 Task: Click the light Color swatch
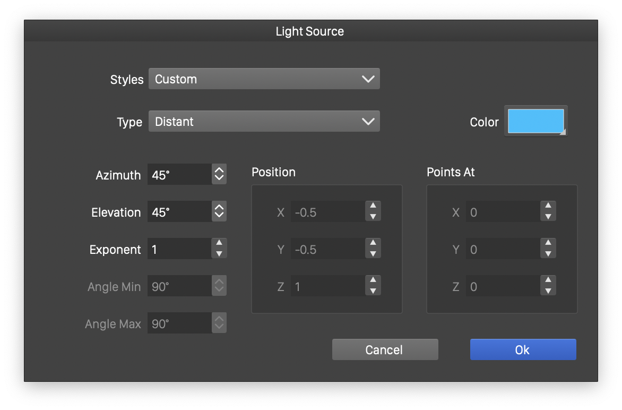[x=535, y=121]
